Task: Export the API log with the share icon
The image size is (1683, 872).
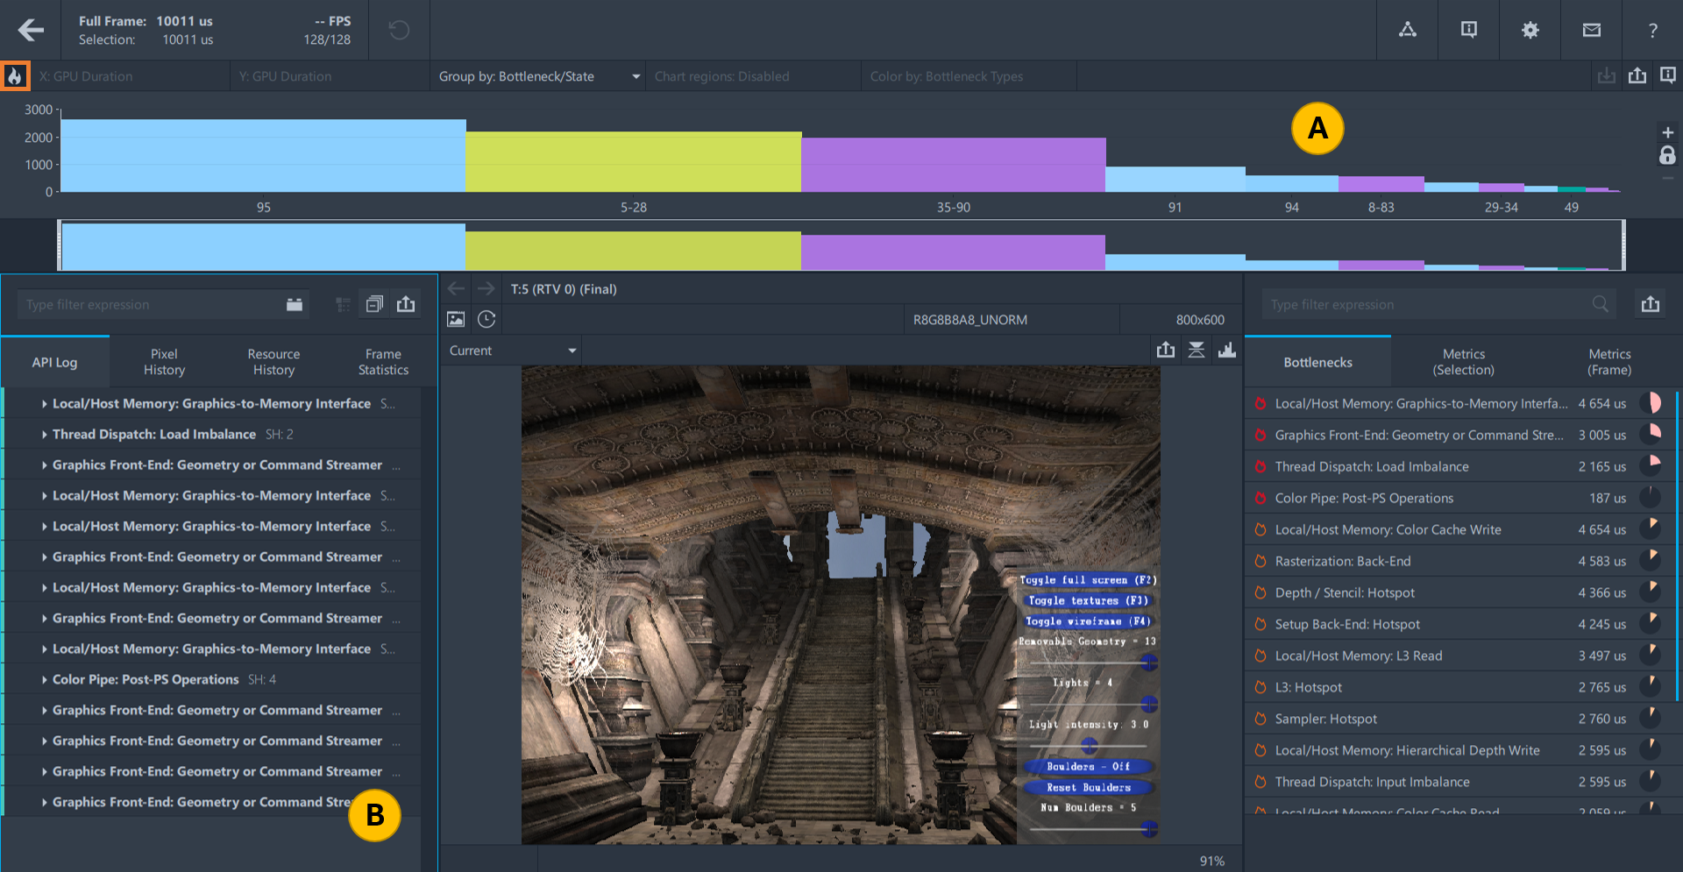Action: pyautogui.click(x=406, y=304)
